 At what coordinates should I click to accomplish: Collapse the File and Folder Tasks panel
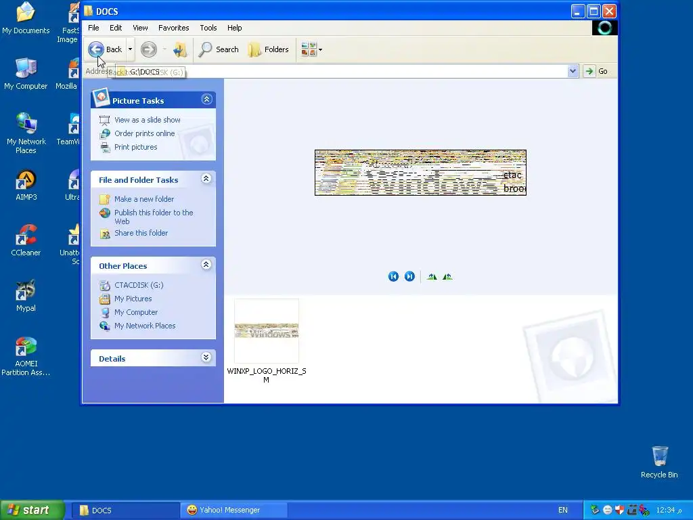tap(206, 179)
